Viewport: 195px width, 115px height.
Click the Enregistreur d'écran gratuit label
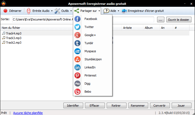(146, 11)
